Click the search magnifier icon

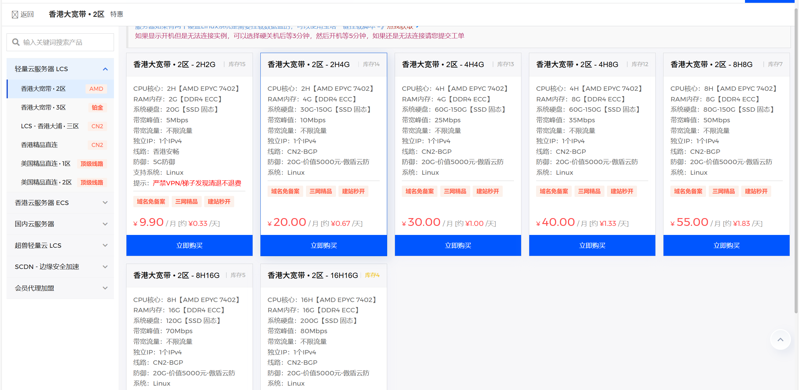click(16, 42)
